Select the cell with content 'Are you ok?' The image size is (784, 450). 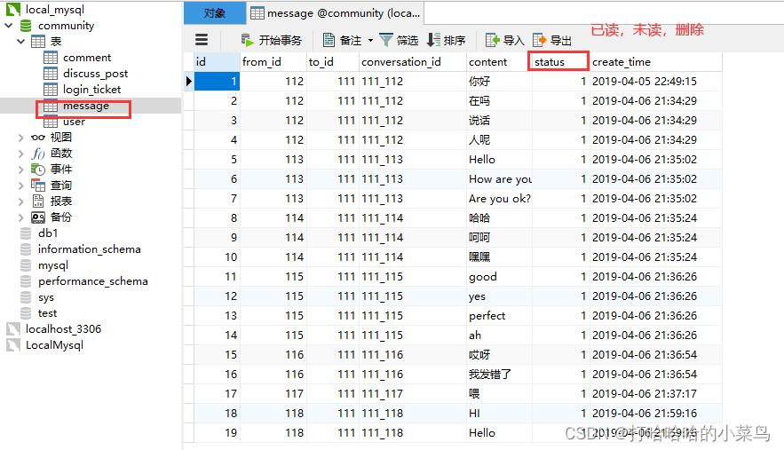click(499, 199)
